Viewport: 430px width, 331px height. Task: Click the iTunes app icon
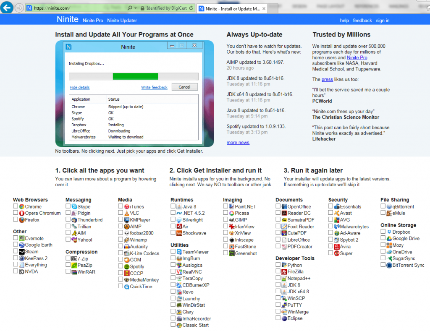point(127,206)
